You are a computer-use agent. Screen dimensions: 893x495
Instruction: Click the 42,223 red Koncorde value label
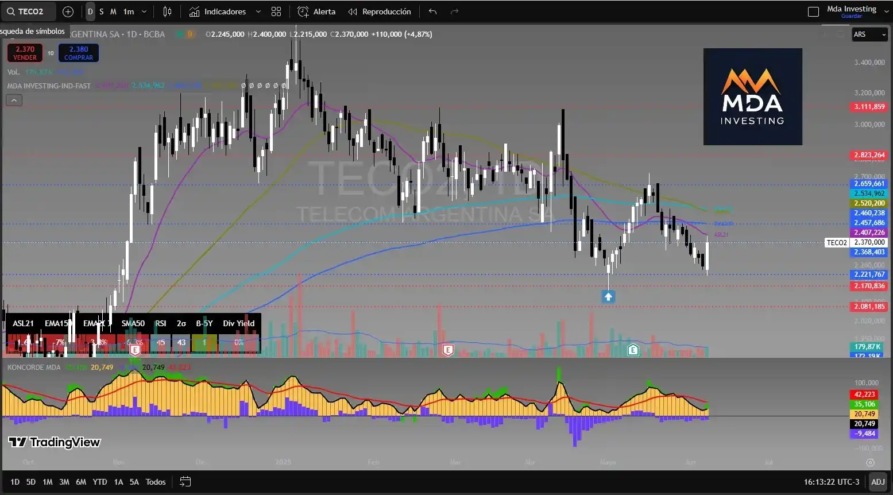tap(864, 395)
